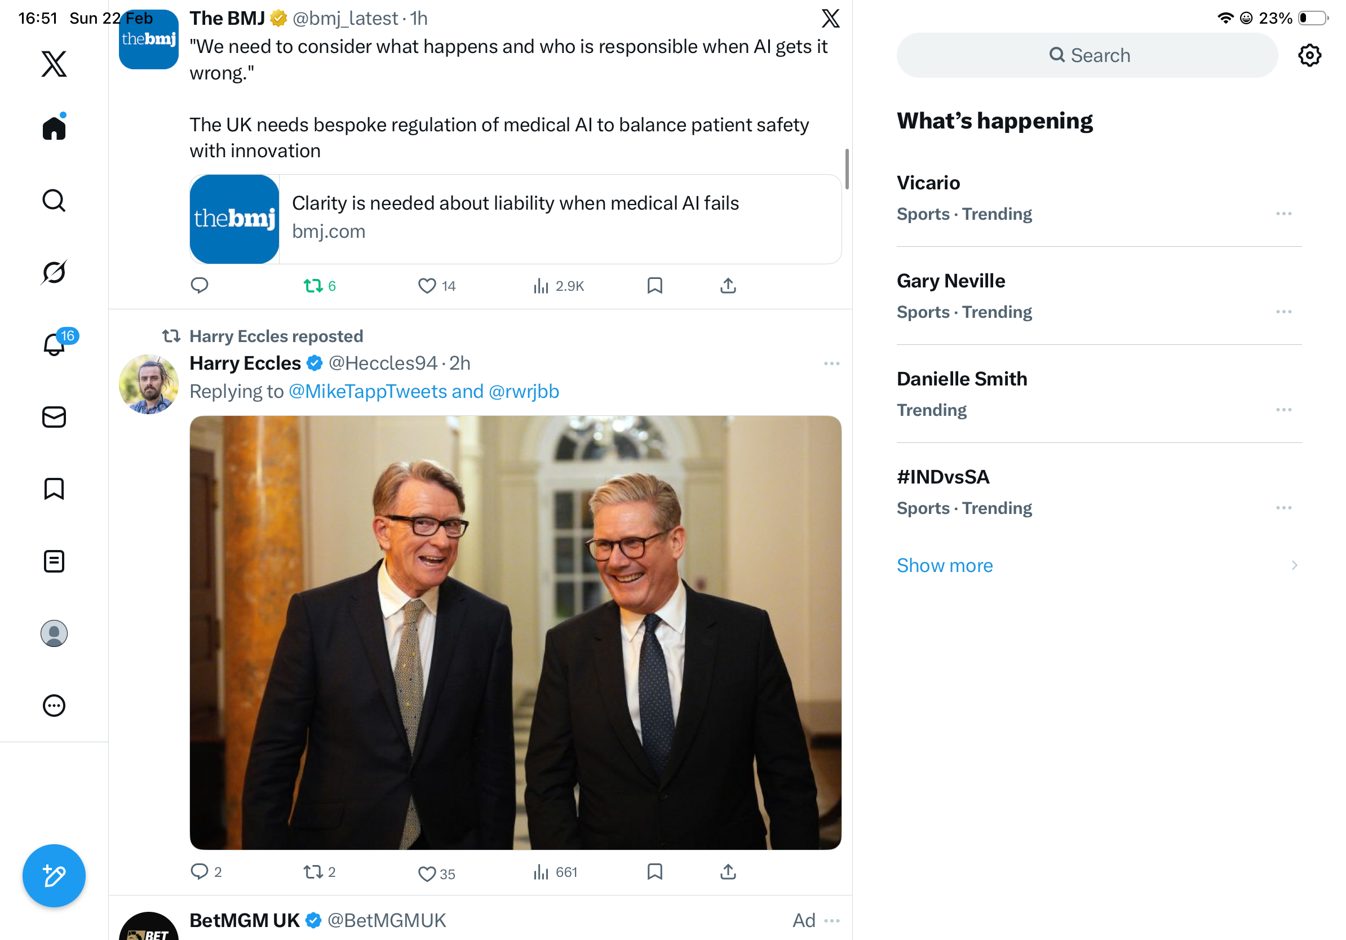Screen dimensions: 1346x940
Task: Bookmark the Harry Eccles post
Action: 654,871
